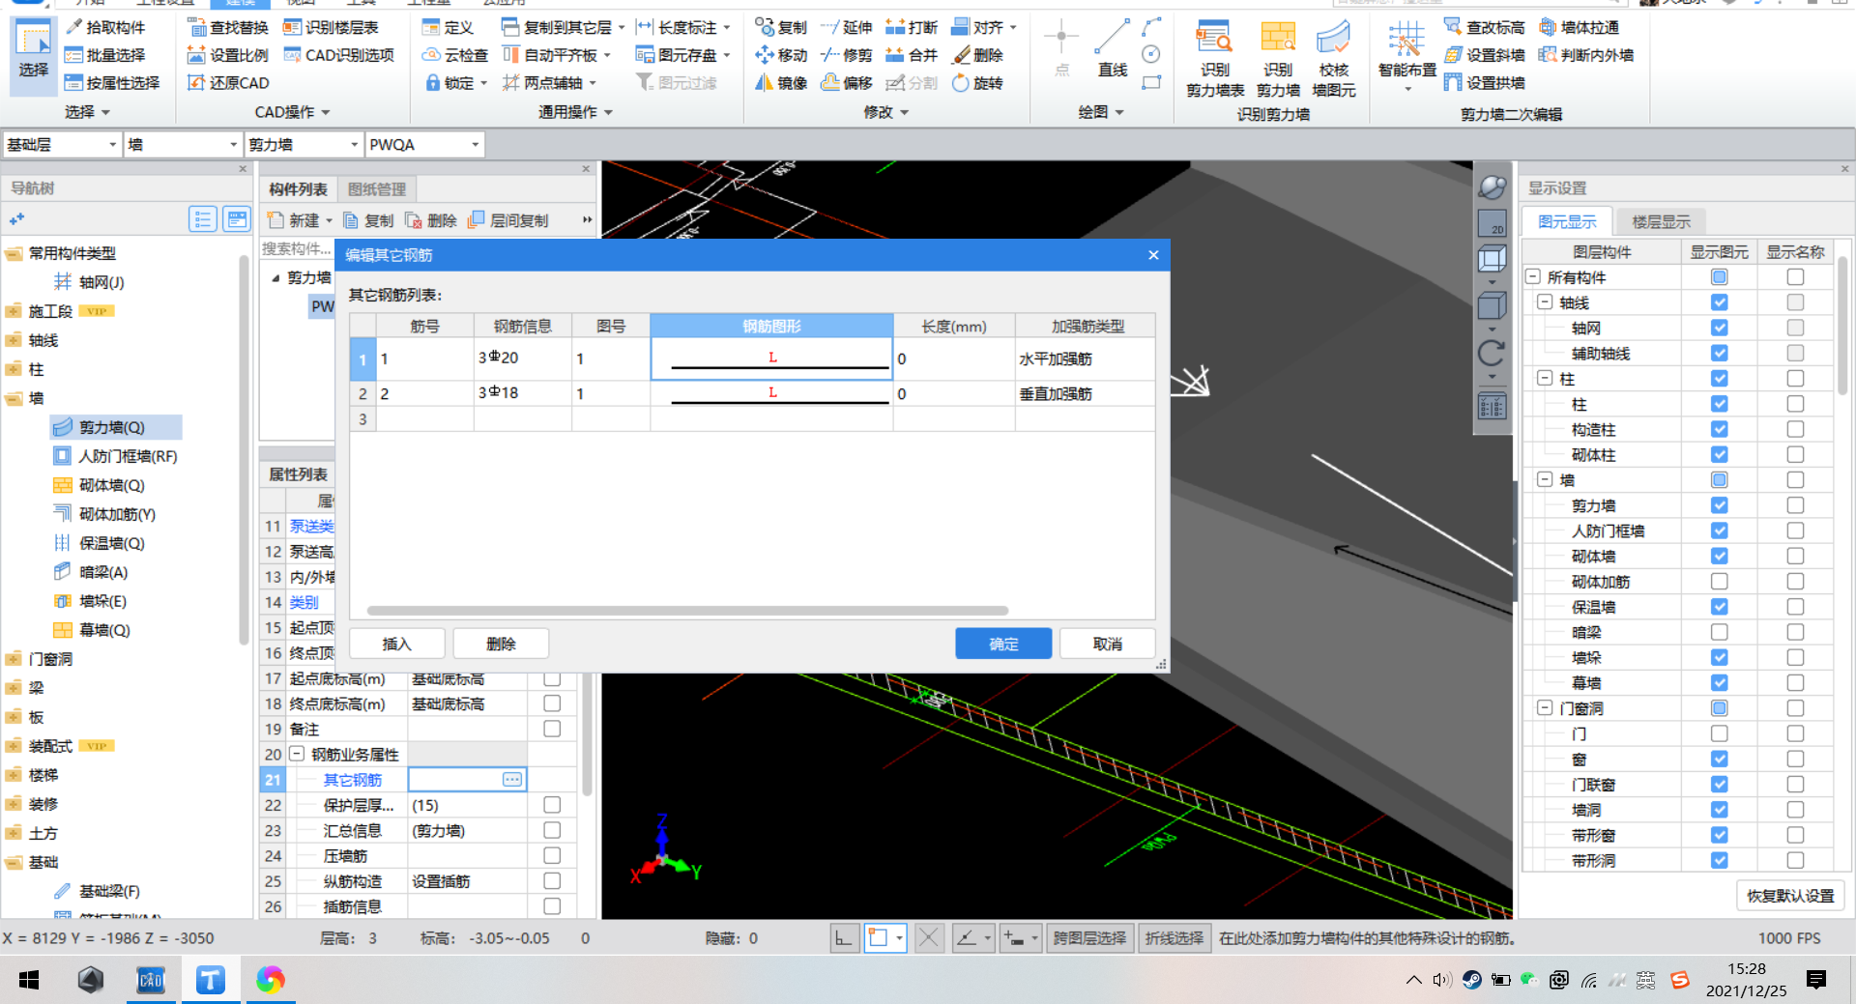Select the 直线 line drawing tool
This screenshot has height=1004, width=1856.
[x=1113, y=49]
